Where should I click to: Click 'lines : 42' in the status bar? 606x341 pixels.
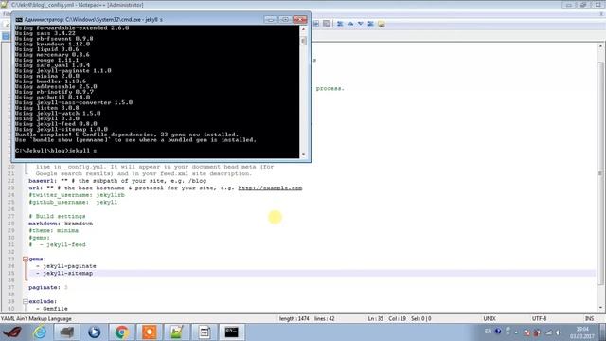[324, 319]
